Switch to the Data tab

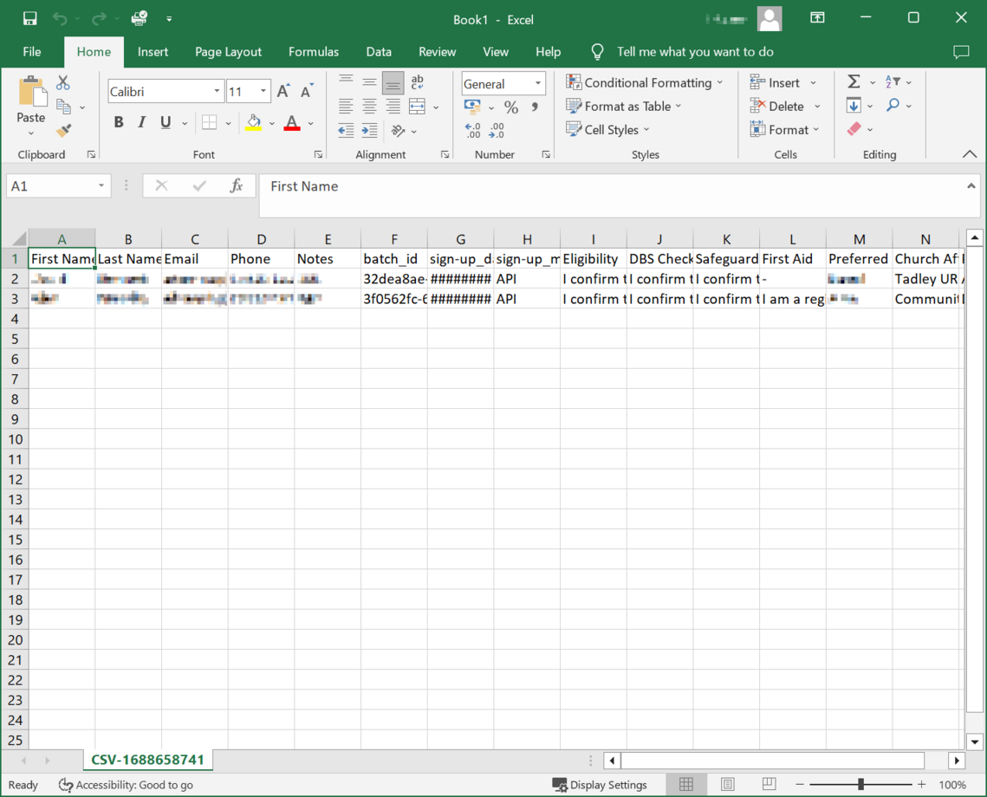pyautogui.click(x=379, y=52)
